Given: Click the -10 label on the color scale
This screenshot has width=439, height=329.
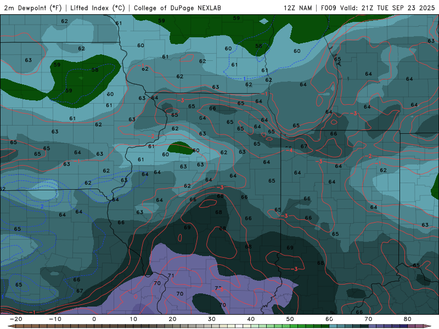Looking at the screenshot, I should coord(55,319).
